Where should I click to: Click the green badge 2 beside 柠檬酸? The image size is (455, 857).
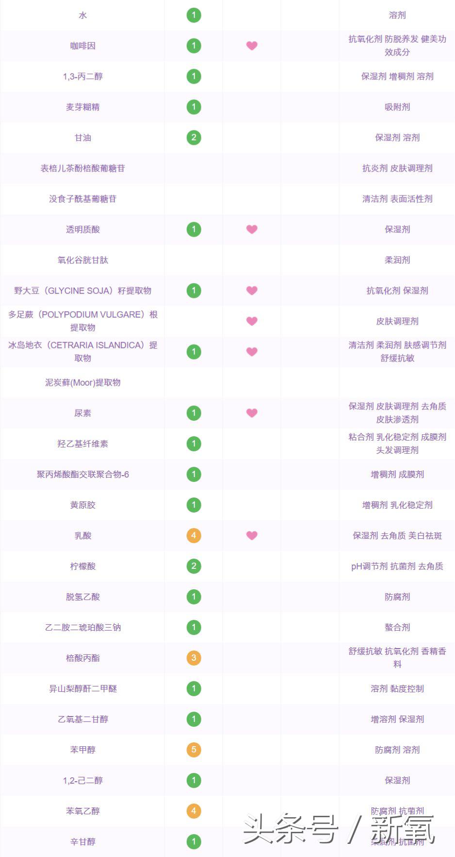194,566
